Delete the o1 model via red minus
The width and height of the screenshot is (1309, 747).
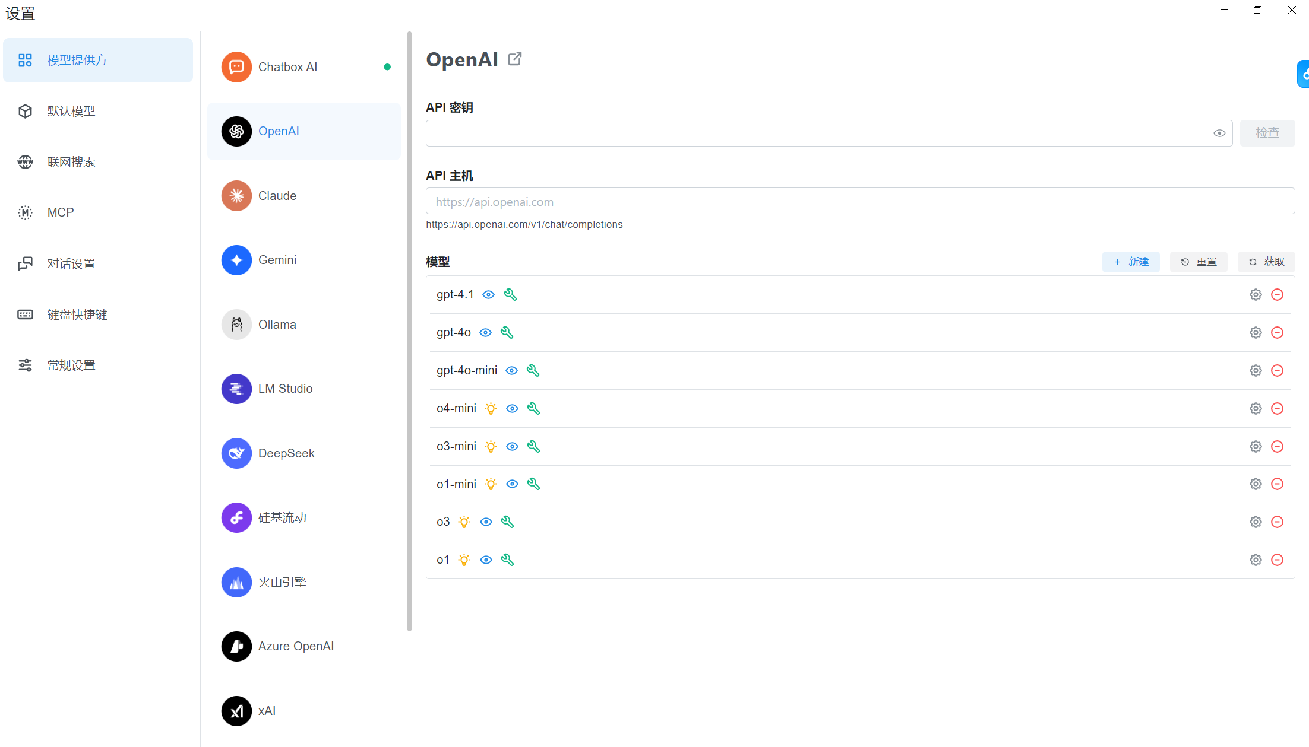click(x=1277, y=560)
